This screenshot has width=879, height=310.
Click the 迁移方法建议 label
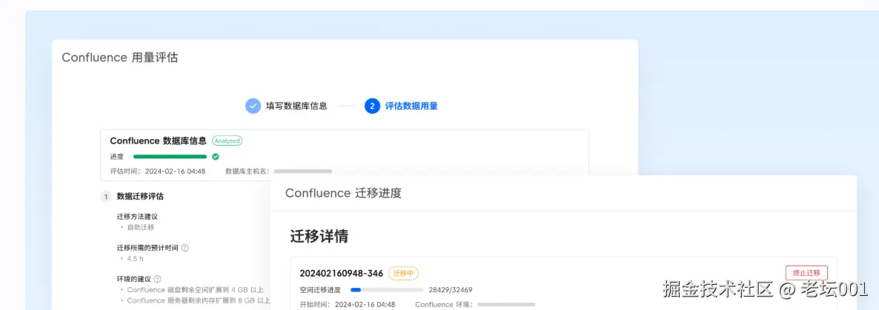point(137,217)
